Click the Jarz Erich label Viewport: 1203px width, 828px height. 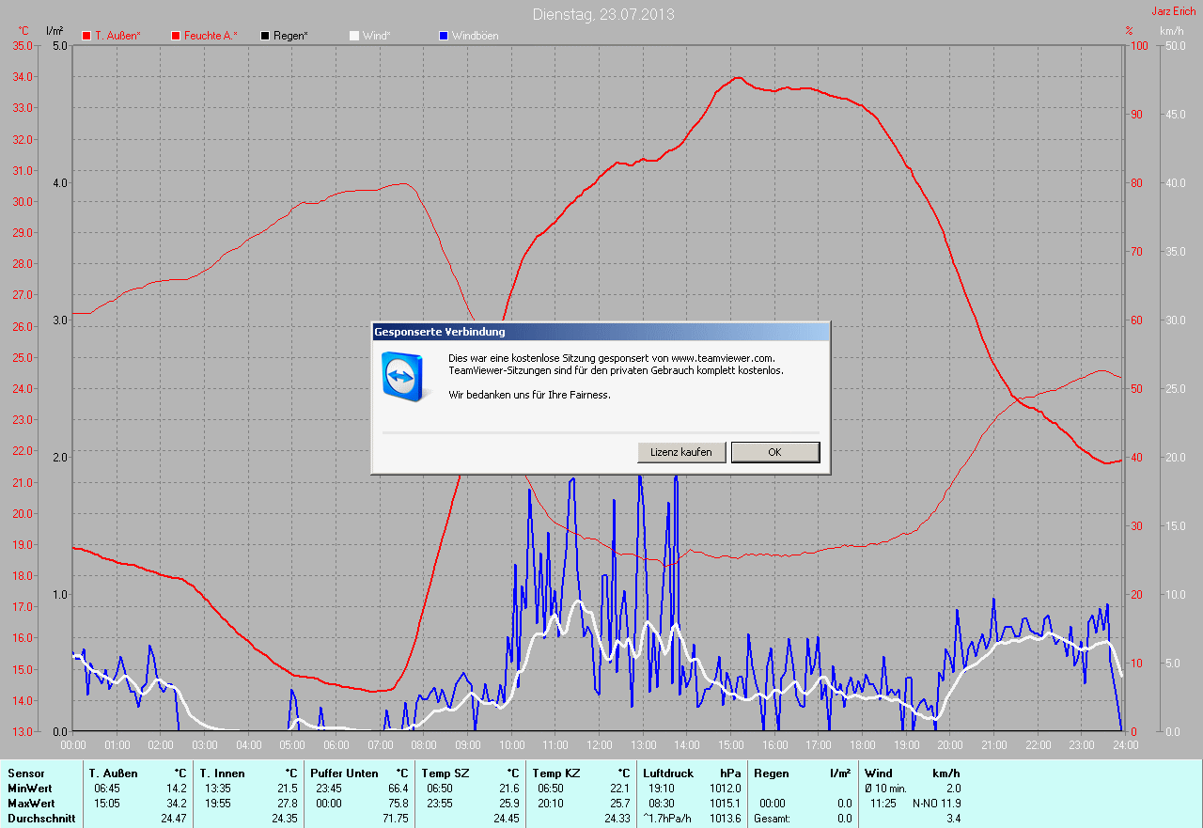tap(1175, 11)
